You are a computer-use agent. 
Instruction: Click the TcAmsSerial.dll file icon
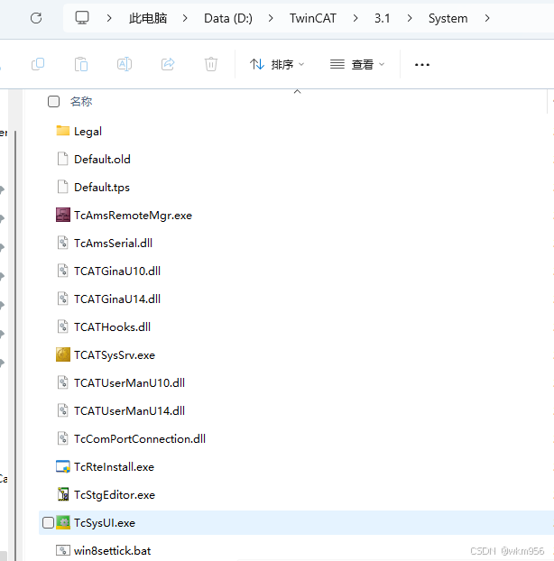point(63,243)
